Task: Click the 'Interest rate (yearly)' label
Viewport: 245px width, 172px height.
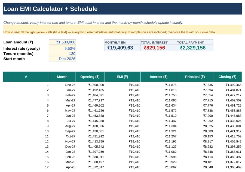Action: (22, 48)
